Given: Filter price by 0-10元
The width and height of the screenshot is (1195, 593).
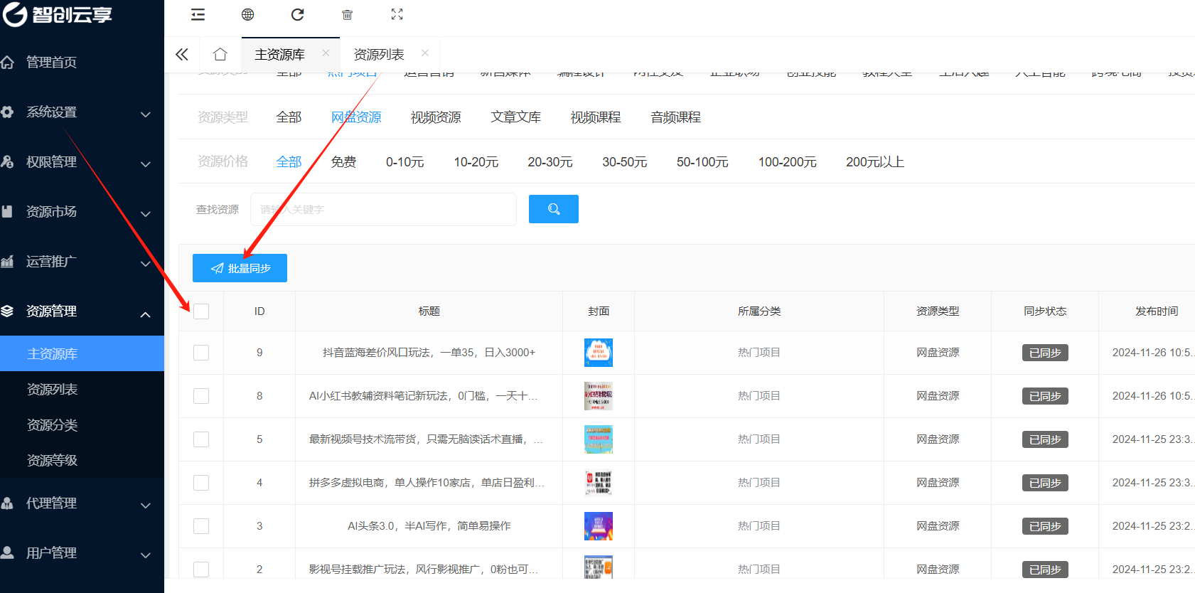Looking at the screenshot, I should pyautogui.click(x=405, y=162).
